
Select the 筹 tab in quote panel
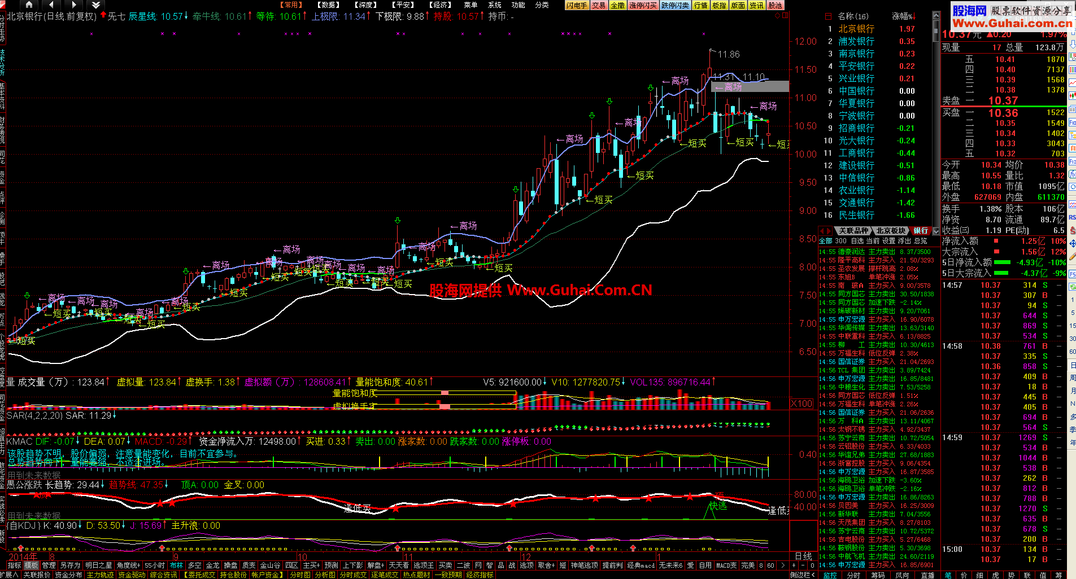(1058, 575)
